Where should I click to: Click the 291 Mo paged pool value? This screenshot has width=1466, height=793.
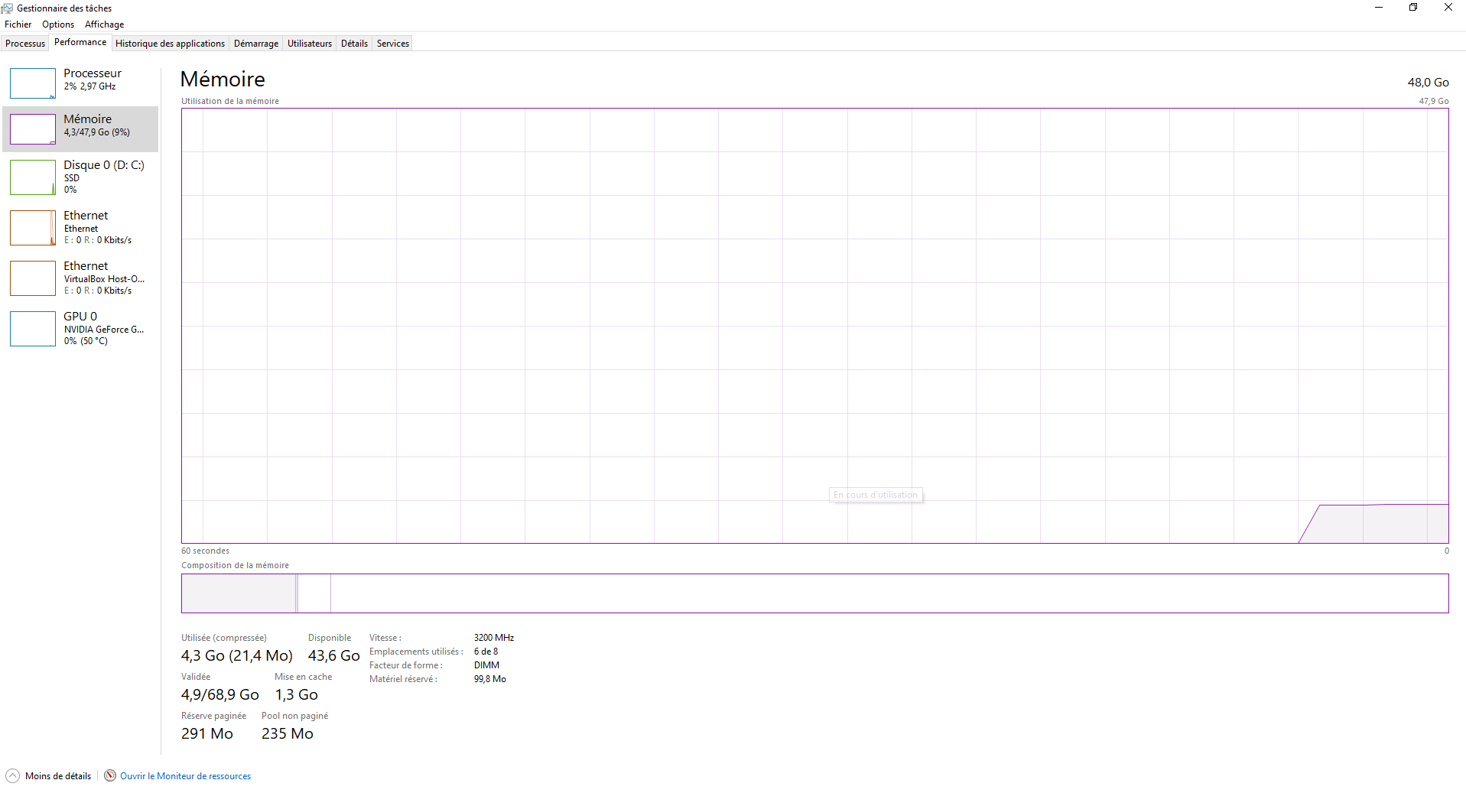(x=207, y=734)
